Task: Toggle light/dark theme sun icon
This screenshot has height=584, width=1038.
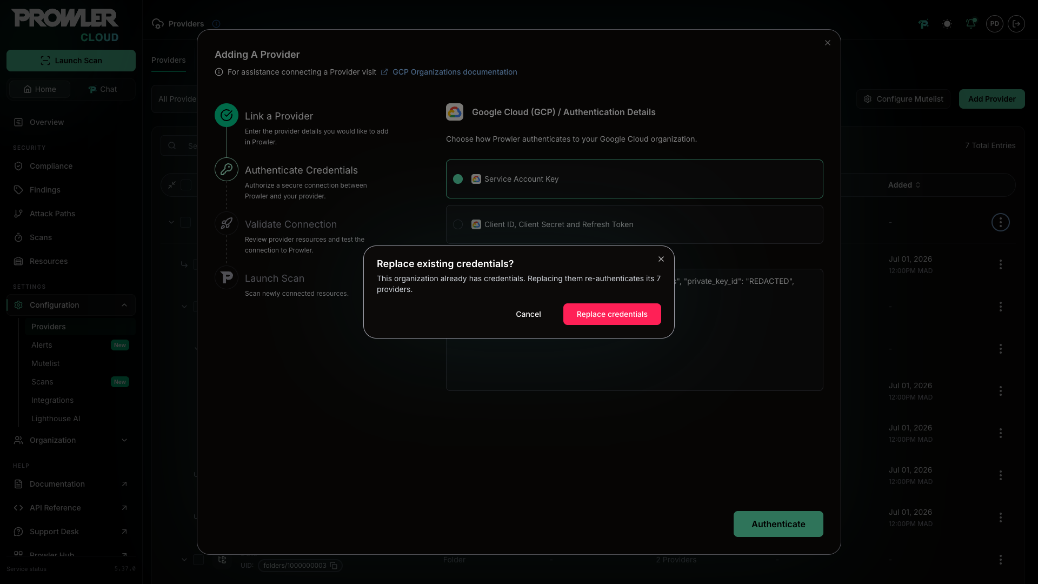Action: pyautogui.click(x=947, y=24)
